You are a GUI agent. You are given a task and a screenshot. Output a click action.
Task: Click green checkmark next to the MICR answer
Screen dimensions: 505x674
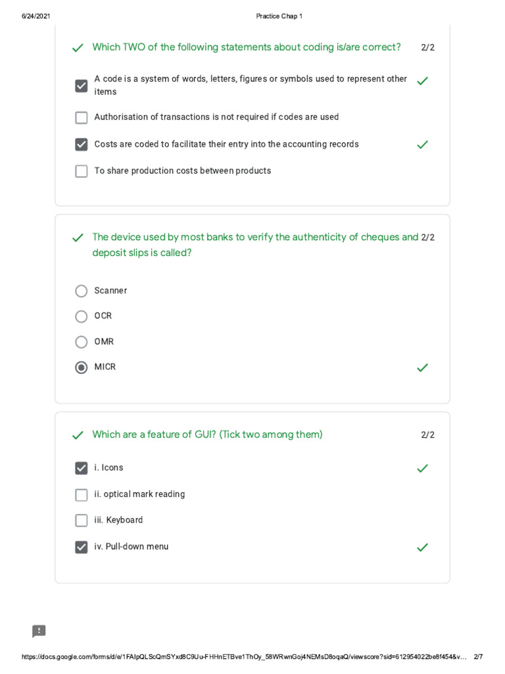pyautogui.click(x=422, y=368)
